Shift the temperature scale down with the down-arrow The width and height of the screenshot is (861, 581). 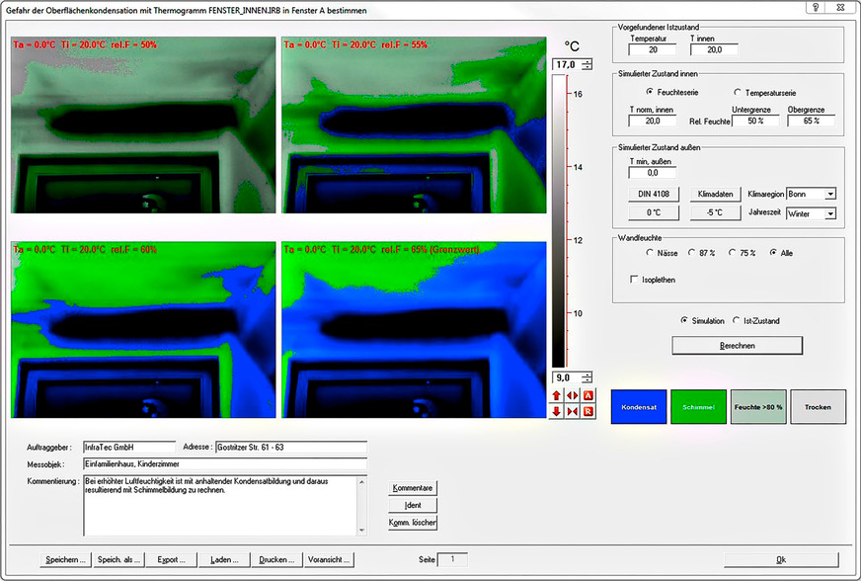pos(556,410)
